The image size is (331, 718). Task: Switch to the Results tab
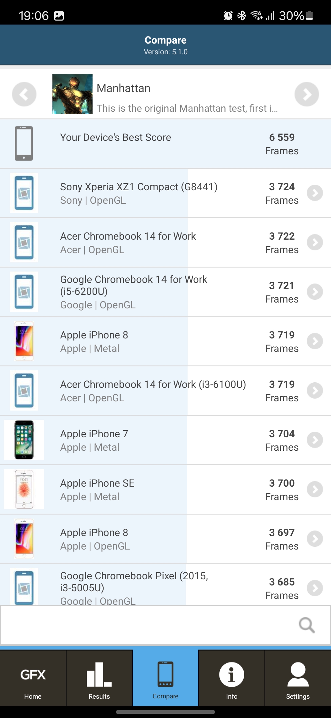99,678
